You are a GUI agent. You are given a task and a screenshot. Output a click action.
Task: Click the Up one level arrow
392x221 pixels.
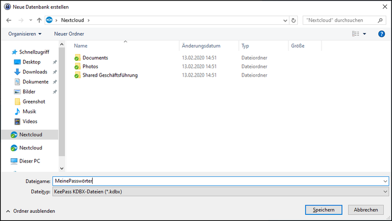(x=39, y=20)
